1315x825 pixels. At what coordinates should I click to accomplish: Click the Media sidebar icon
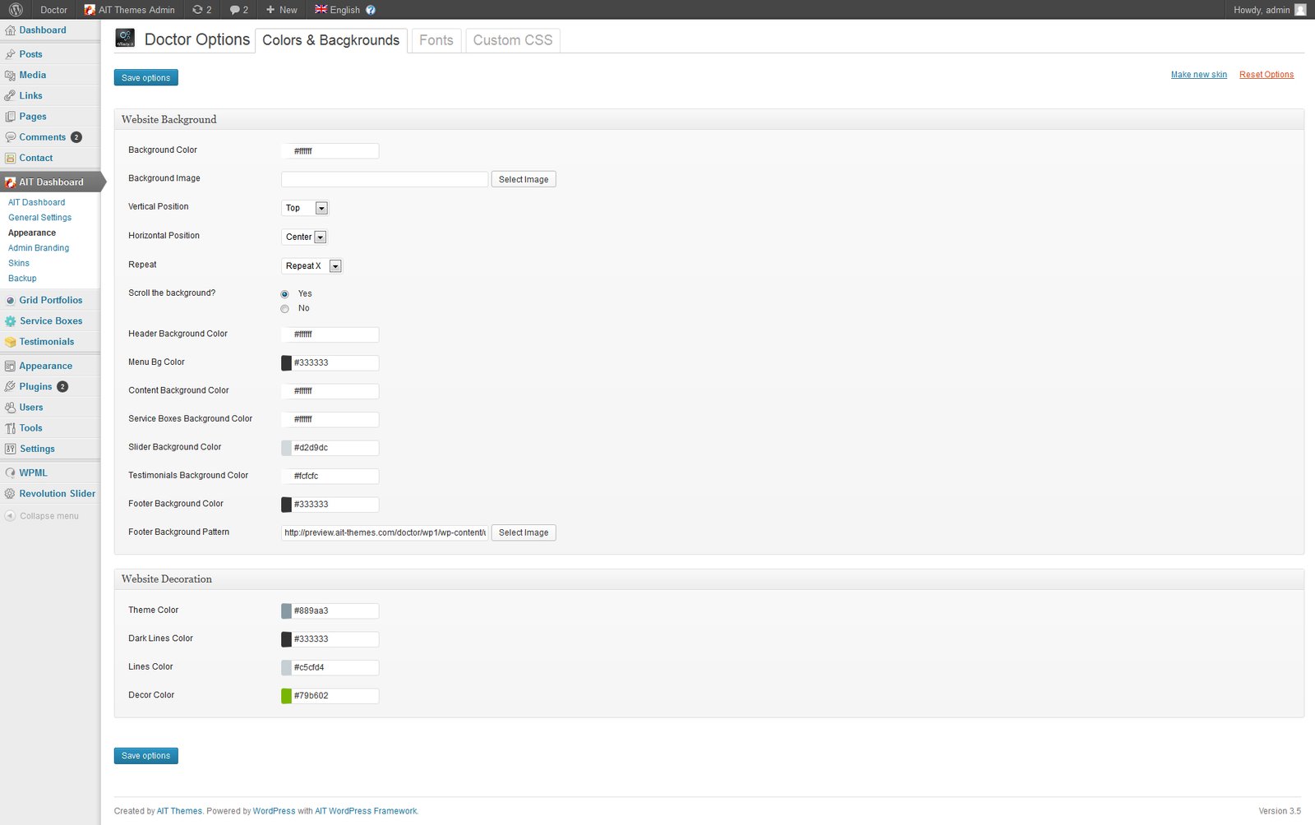pyautogui.click(x=10, y=75)
